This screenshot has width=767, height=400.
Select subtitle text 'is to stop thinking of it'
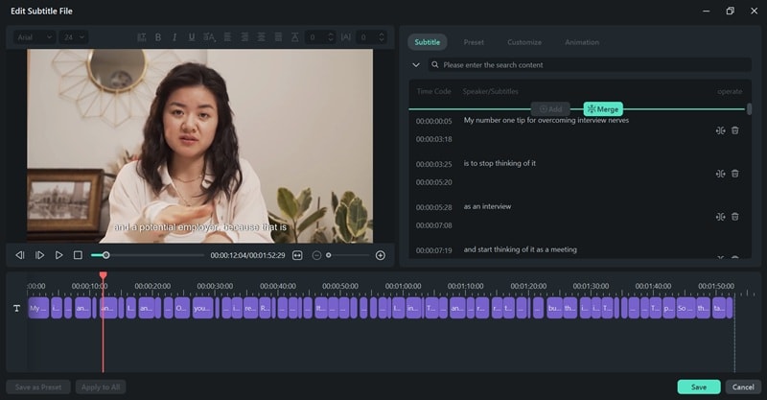pos(500,163)
